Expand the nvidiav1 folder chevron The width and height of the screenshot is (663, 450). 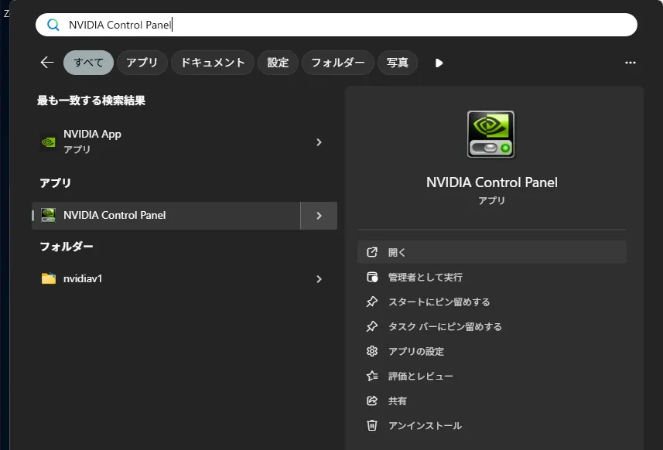(319, 278)
